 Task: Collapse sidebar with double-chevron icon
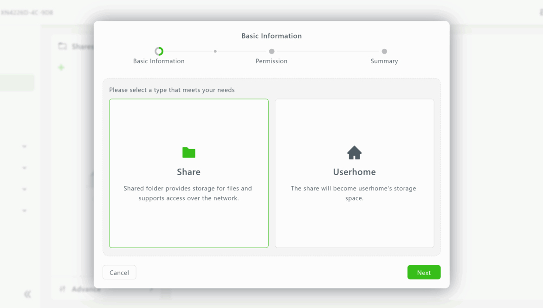coord(27,294)
